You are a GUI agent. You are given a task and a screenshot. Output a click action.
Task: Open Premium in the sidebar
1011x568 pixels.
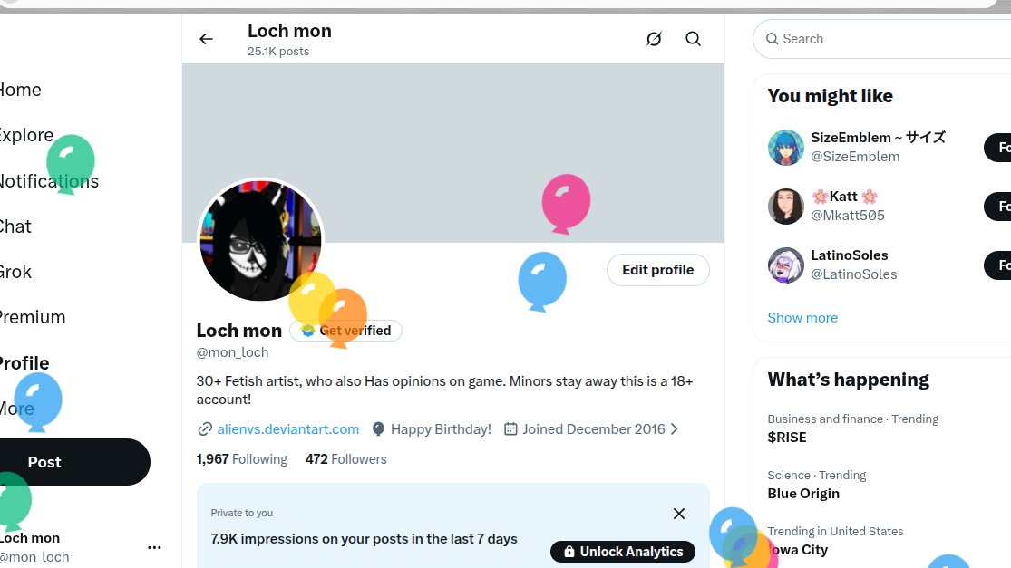coord(33,317)
